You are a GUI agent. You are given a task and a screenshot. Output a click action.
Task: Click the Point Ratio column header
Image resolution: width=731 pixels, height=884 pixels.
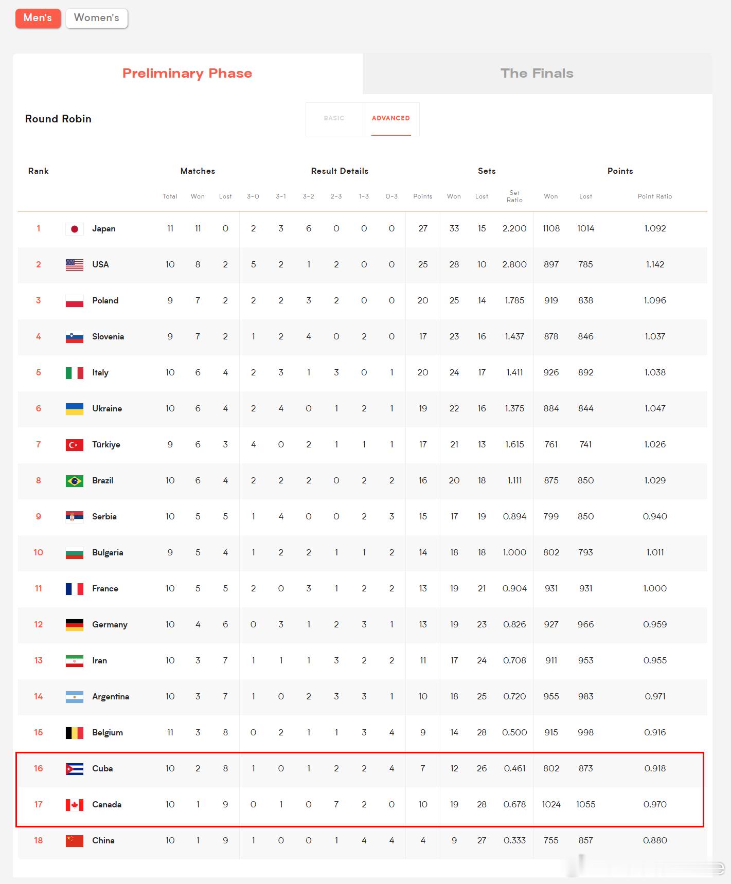click(x=655, y=196)
